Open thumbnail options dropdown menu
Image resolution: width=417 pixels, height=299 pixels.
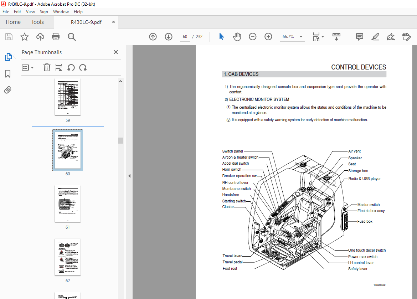27,68
